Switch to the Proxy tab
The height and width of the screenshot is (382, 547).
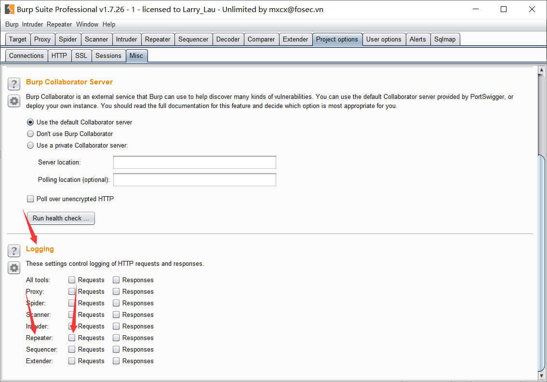point(42,39)
